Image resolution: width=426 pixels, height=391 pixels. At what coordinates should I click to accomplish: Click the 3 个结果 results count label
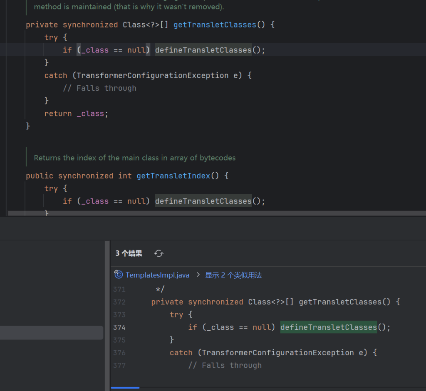coord(129,253)
